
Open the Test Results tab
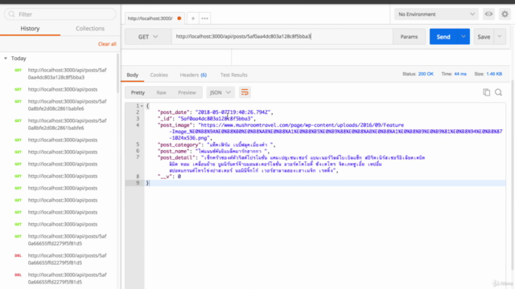pos(234,75)
